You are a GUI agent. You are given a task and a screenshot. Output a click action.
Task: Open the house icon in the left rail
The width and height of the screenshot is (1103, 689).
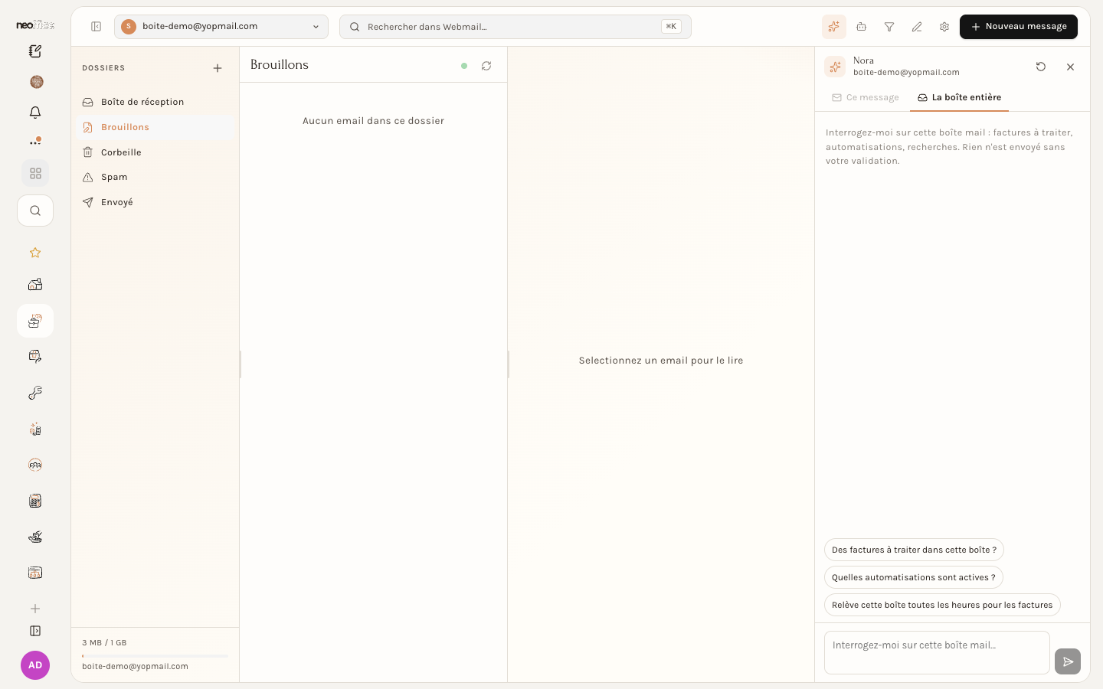click(x=35, y=285)
